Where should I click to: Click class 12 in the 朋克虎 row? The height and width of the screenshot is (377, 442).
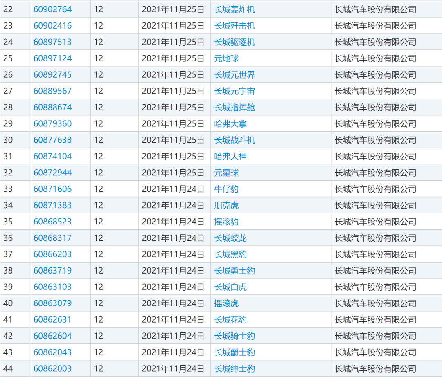(98, 205)
